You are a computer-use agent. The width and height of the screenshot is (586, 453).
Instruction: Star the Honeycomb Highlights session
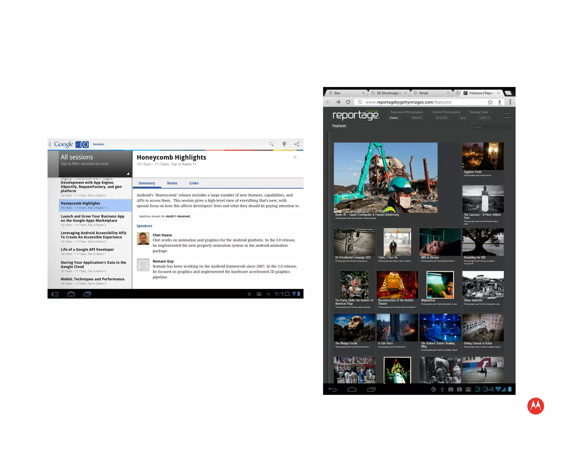[295, 157]
